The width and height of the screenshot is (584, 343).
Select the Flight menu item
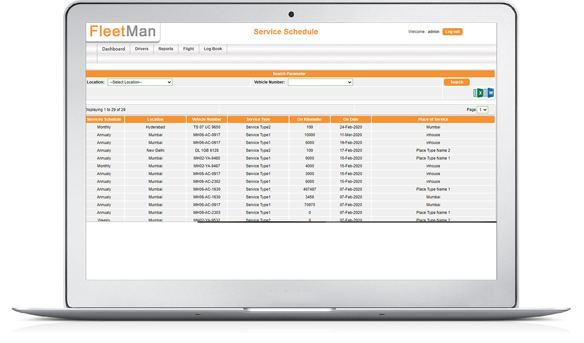[x=188, y=49]
